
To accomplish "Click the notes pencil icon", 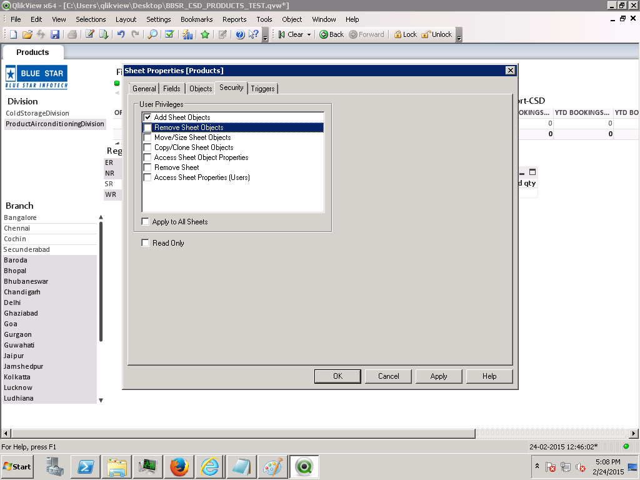I will pyautogui.click(x=222, y=35).
